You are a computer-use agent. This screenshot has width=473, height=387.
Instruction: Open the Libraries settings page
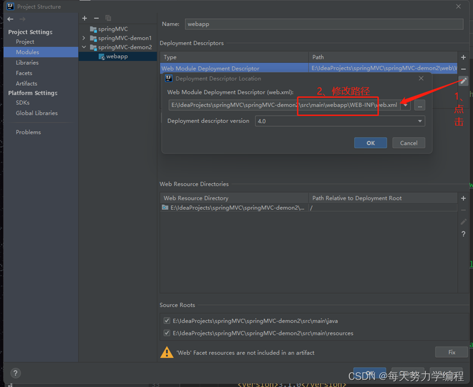[x=27, y=62]
